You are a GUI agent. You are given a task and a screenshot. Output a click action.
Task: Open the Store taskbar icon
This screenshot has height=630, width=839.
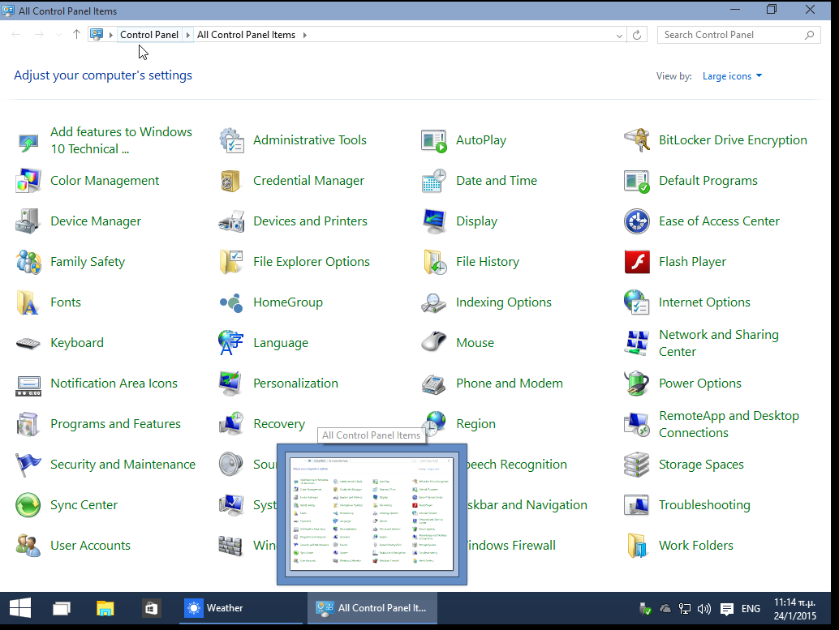[152, 608]
